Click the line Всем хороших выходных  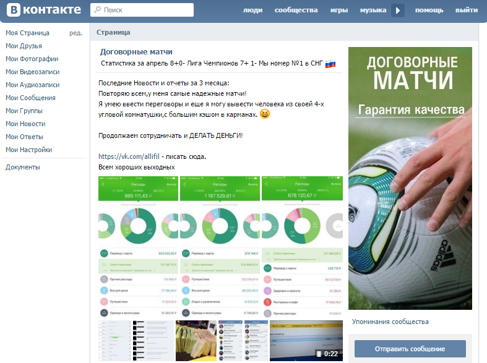136,167
